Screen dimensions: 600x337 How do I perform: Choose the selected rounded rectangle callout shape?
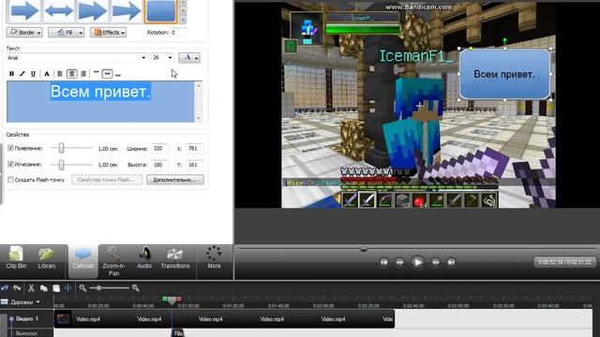click(161, 10)
